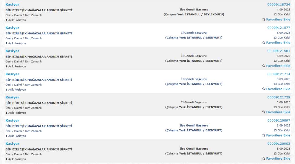Star the last listing, numbered 00009120903
The height and width of the screenshot is (164, 295).
pos(264,158)
